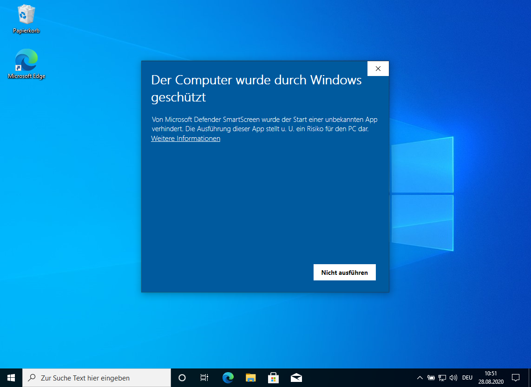Select the Papierkorb desktop icon
The height and width of the screenshot is (387, 531).
pos(26,19)
